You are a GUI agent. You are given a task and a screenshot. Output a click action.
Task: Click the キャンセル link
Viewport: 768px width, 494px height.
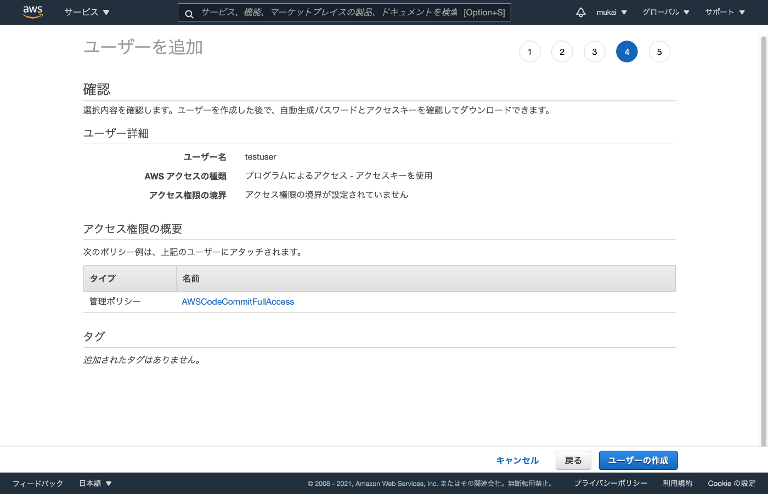coord(517,461)
